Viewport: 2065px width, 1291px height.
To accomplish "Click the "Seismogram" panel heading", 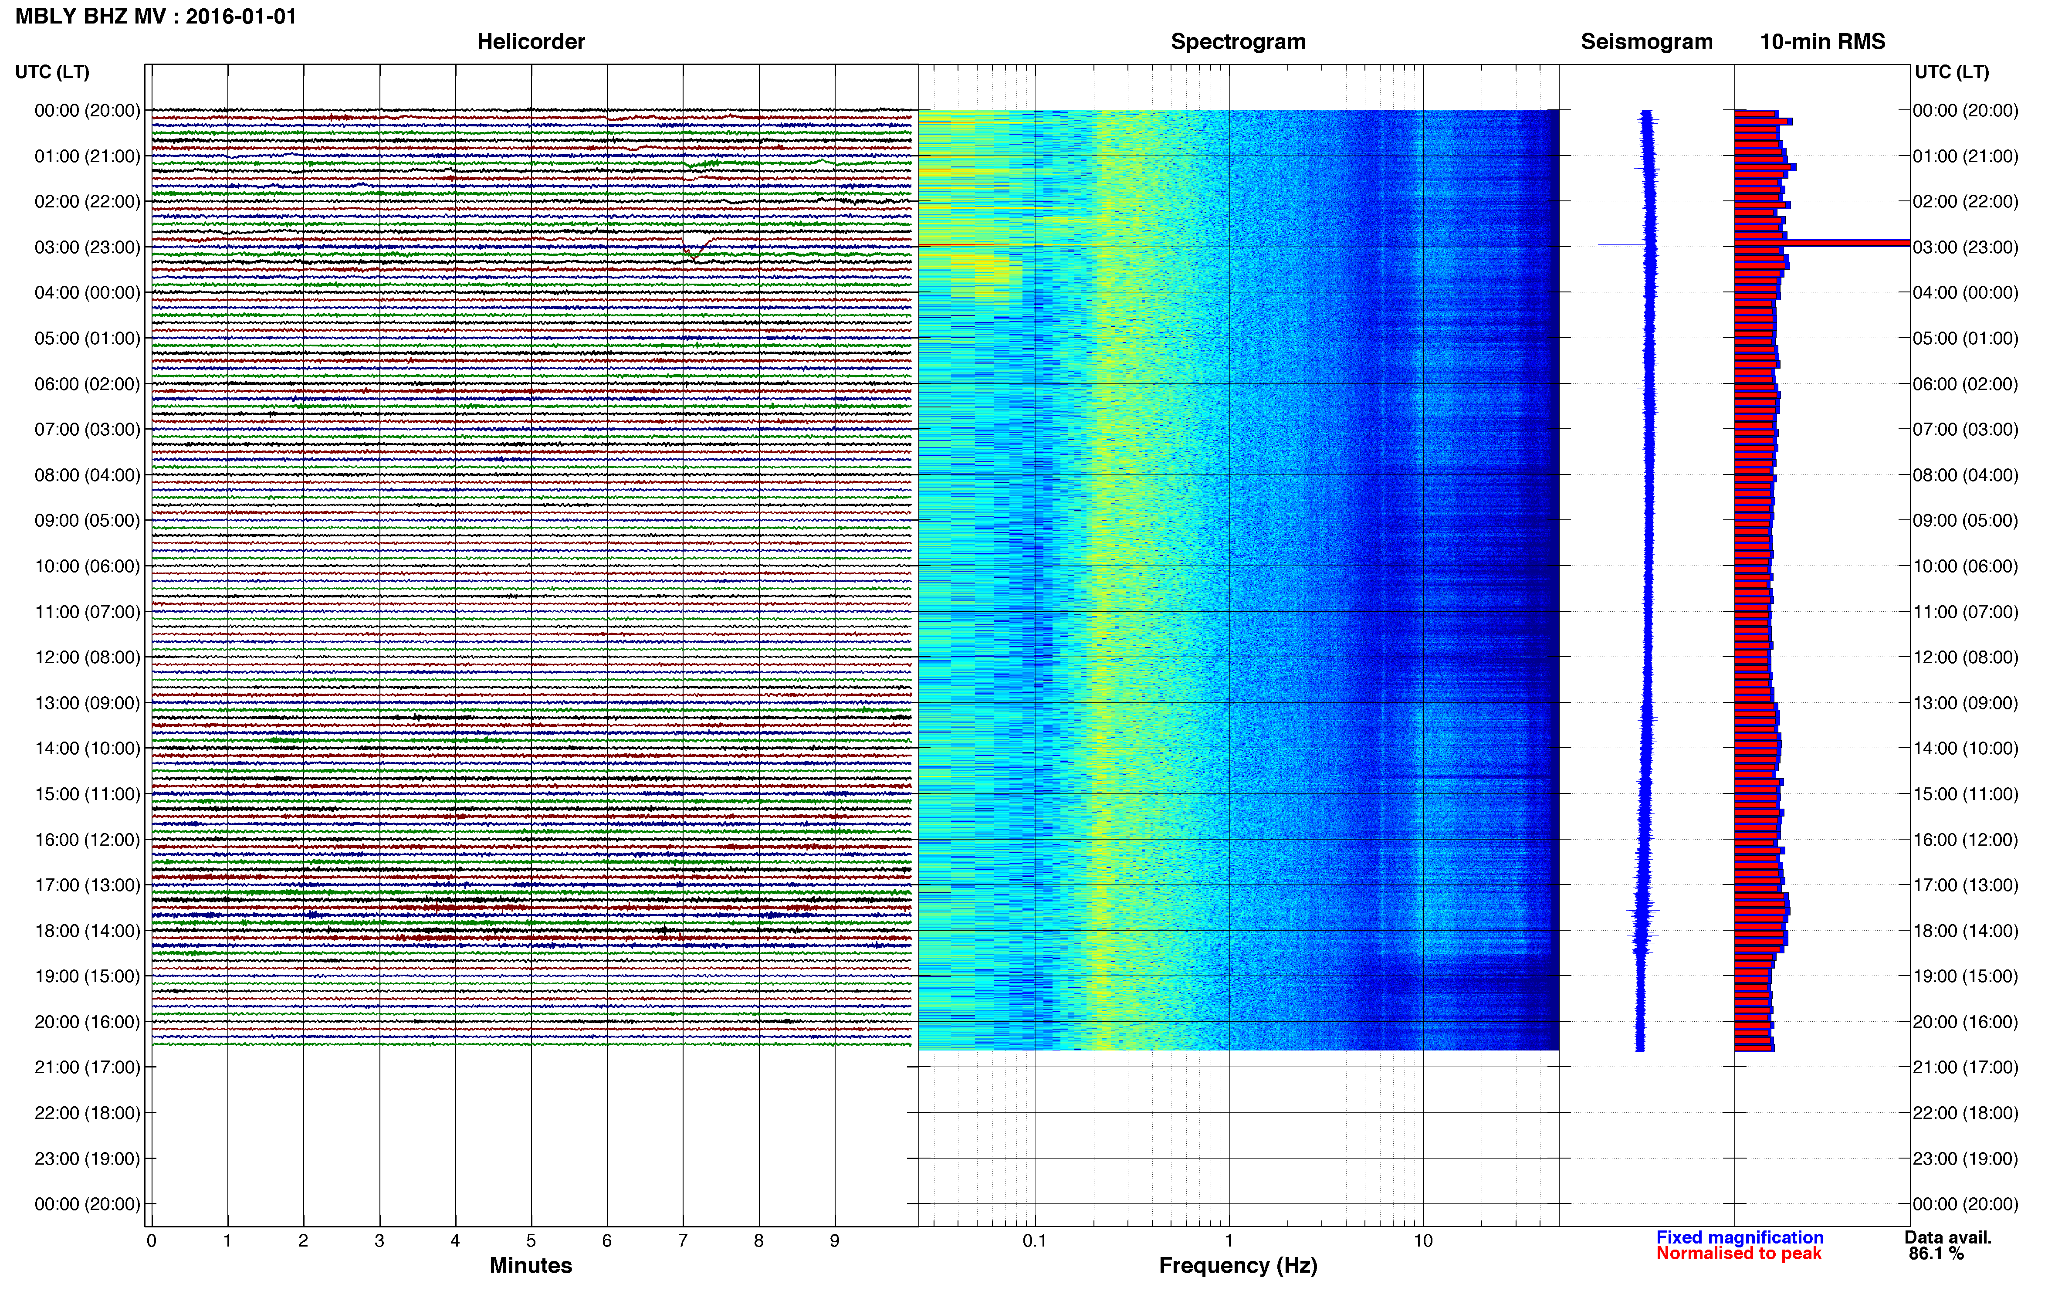I will 1647,42.
